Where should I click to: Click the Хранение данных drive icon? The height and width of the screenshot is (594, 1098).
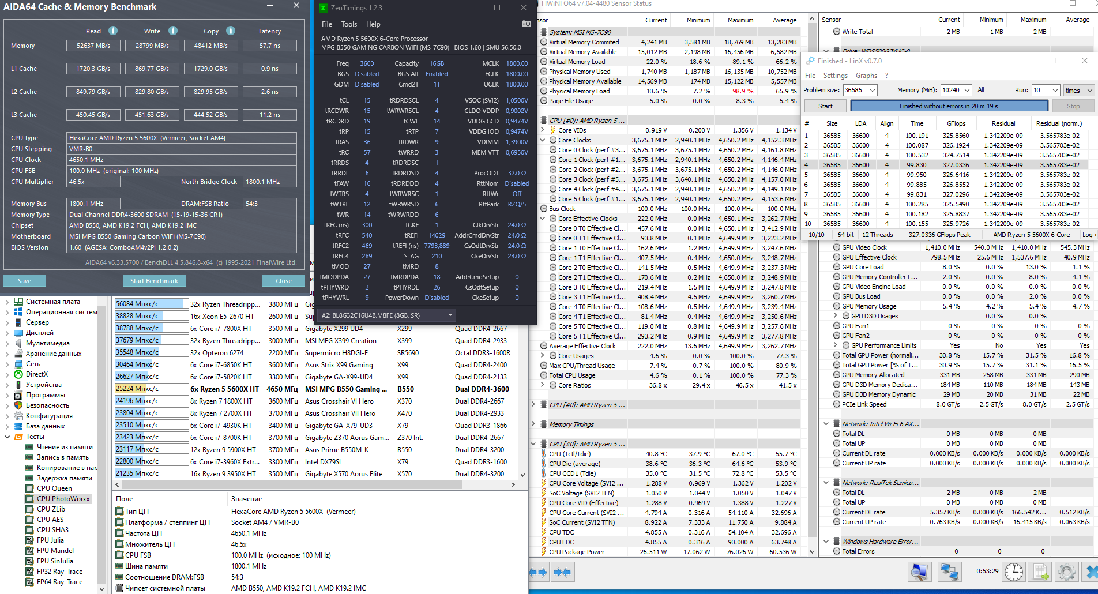[x=18, y=354]
